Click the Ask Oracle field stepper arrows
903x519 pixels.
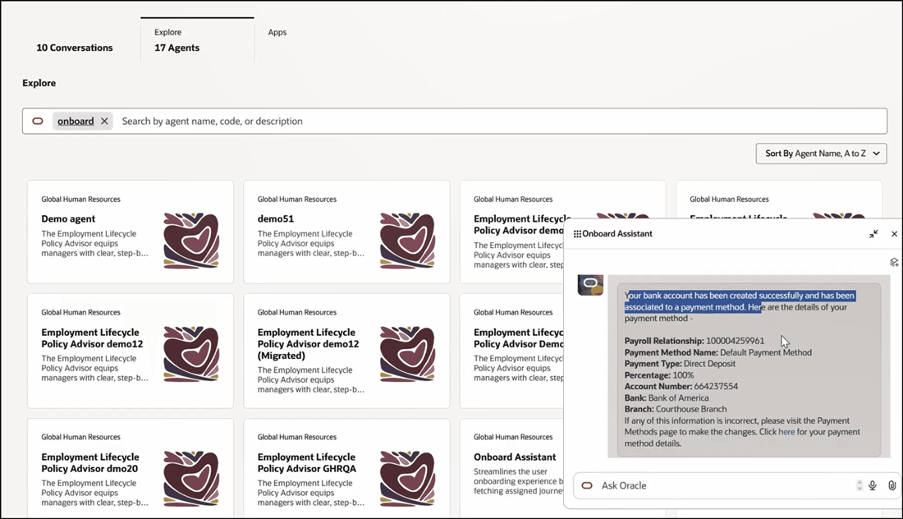(859, 485)
